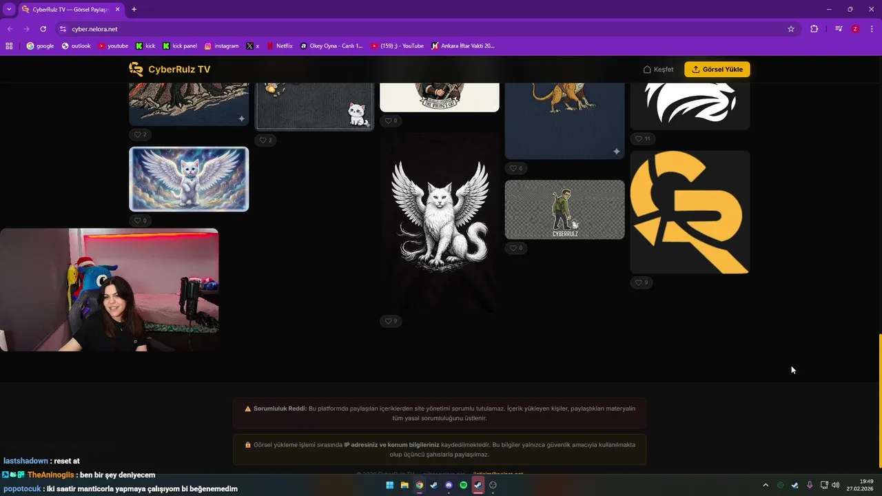The height and width of the screenshot is (496, 882).
Task: Like the winged white kitten cloud image
Action: [x=140, y=220]
